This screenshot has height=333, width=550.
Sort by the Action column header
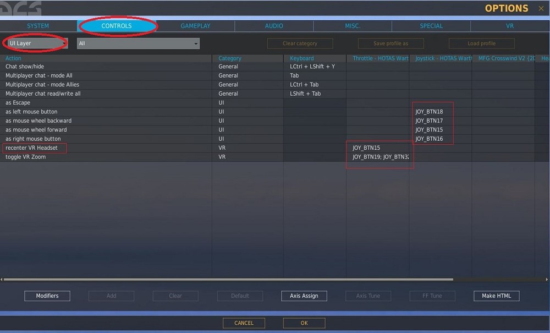106,58
